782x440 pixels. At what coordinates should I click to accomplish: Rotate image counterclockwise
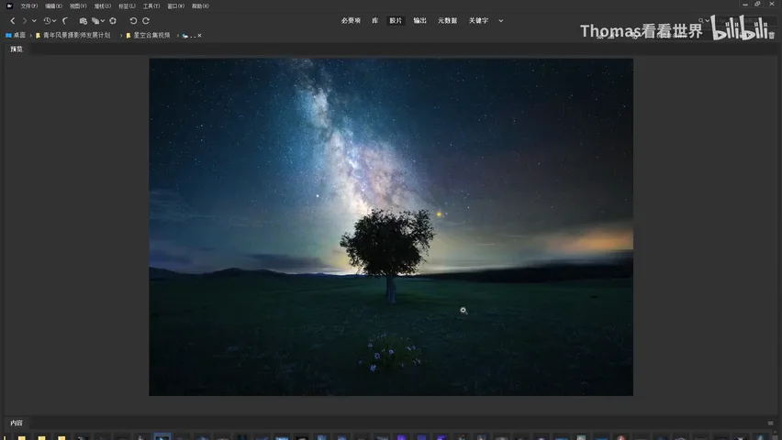[133, 21]
